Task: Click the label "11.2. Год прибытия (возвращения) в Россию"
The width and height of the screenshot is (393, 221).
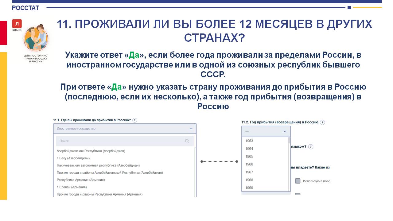Action: pyautogui.click(x=280, y=122)
